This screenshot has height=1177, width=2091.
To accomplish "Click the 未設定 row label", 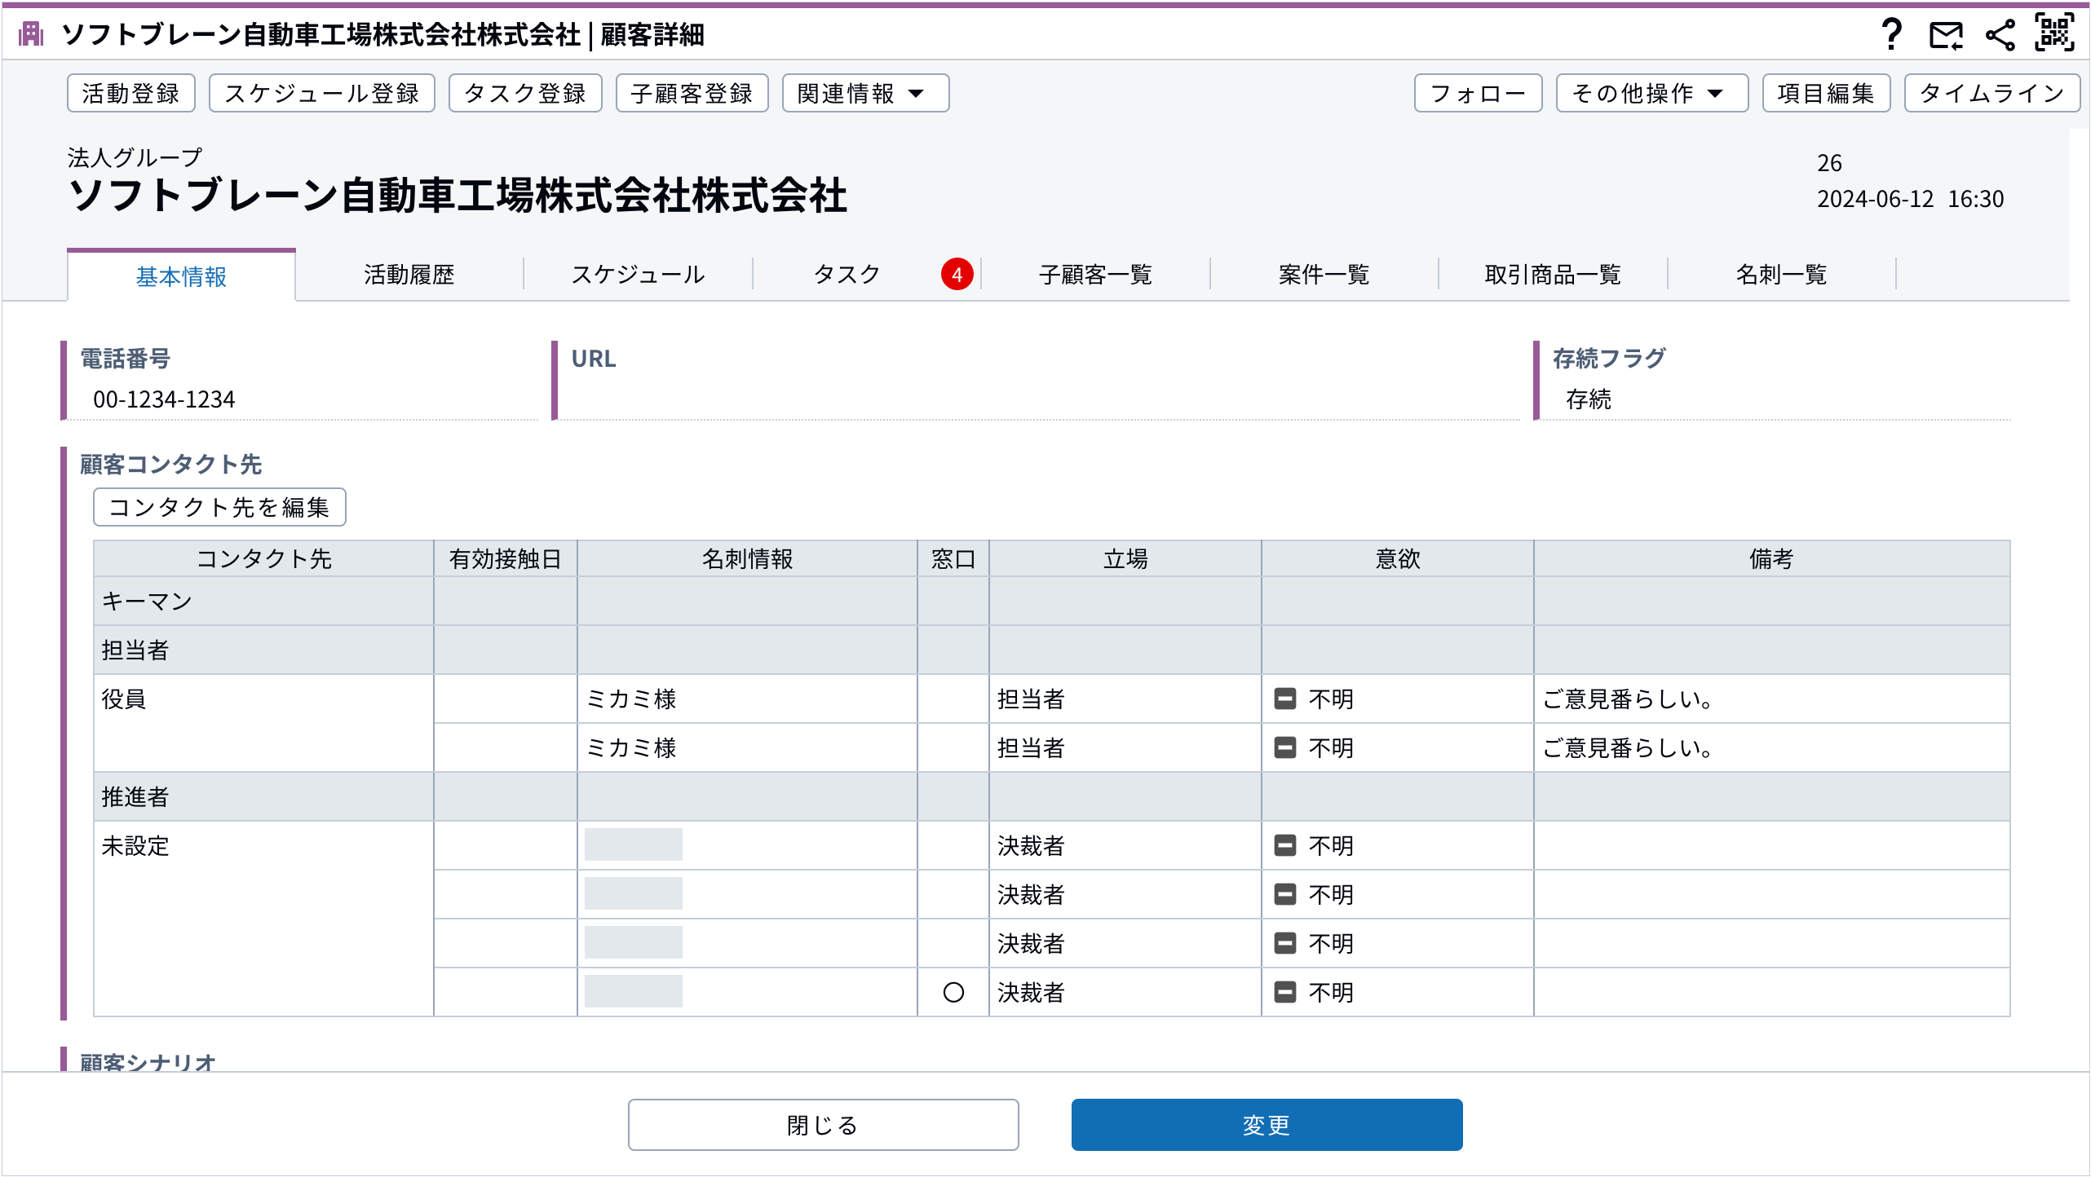I will [135, 846].
